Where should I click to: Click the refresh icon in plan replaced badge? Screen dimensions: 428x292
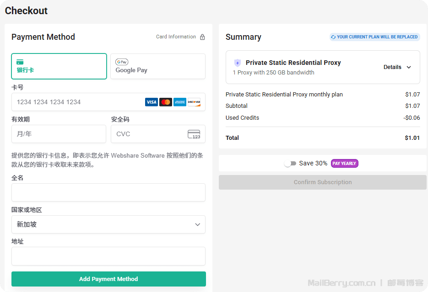pos(333,37)
